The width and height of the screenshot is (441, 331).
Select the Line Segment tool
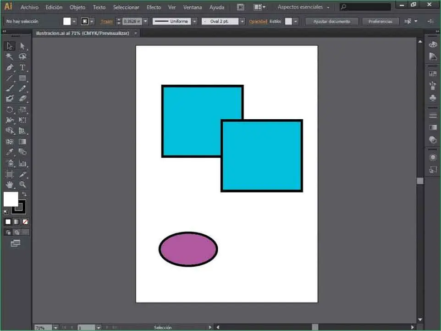[10, 78]
